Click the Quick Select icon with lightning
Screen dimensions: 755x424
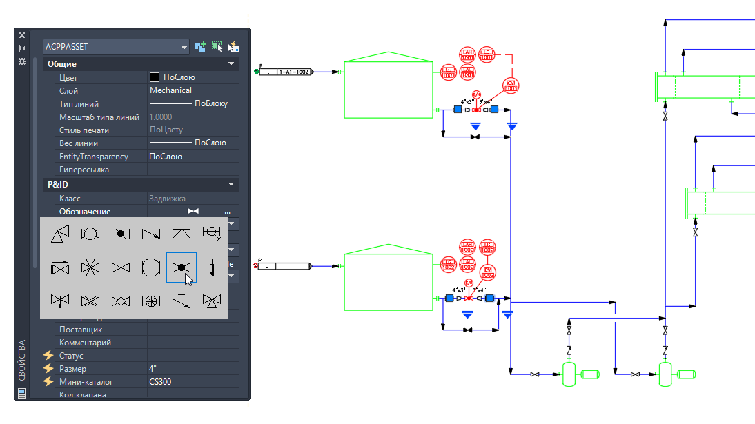click(x=233, y=47)
